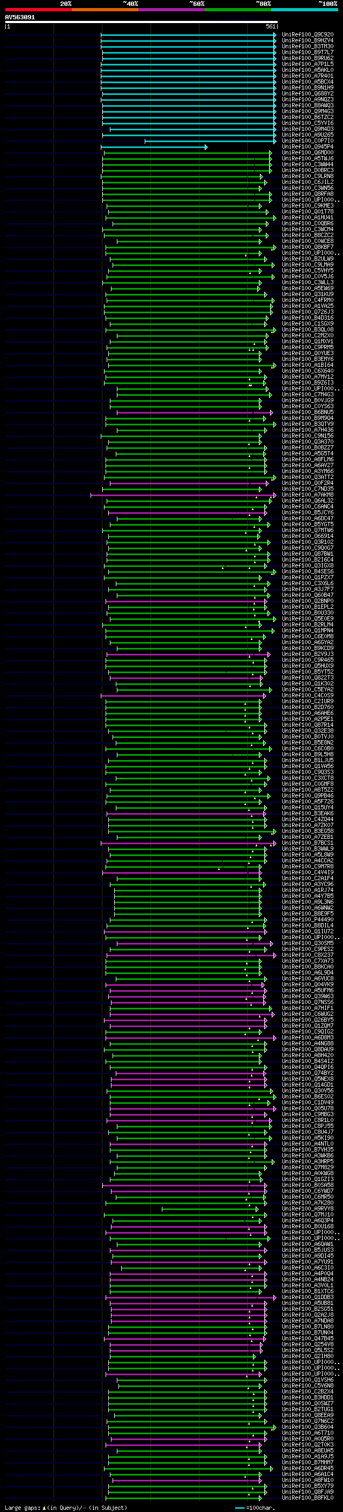Open hit UniRef100_Q31KU9
Image resolution: width=343 pixels, height=1512 pixels.
[x=308, y=294]
